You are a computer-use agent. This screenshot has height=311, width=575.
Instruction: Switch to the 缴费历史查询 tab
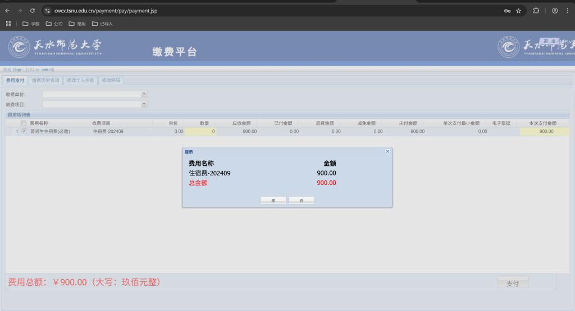(x=45, y=80)
